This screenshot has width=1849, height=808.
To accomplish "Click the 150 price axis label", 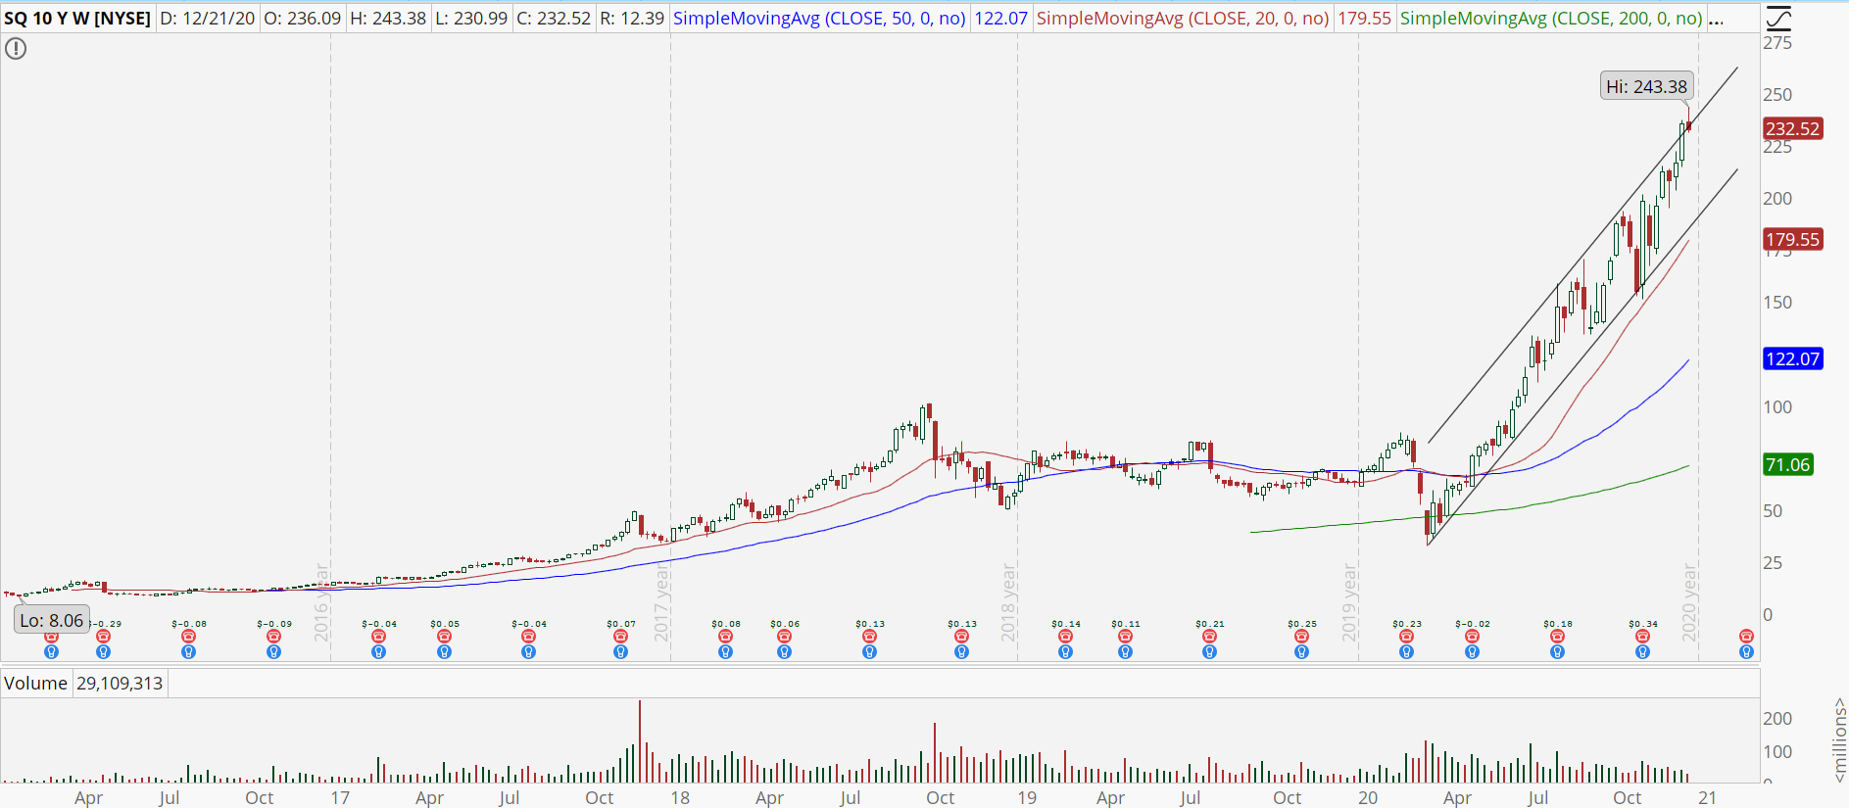I will point(1777,303).
